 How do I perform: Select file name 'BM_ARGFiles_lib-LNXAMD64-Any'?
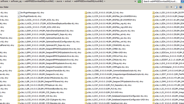(x=122, y=20)
